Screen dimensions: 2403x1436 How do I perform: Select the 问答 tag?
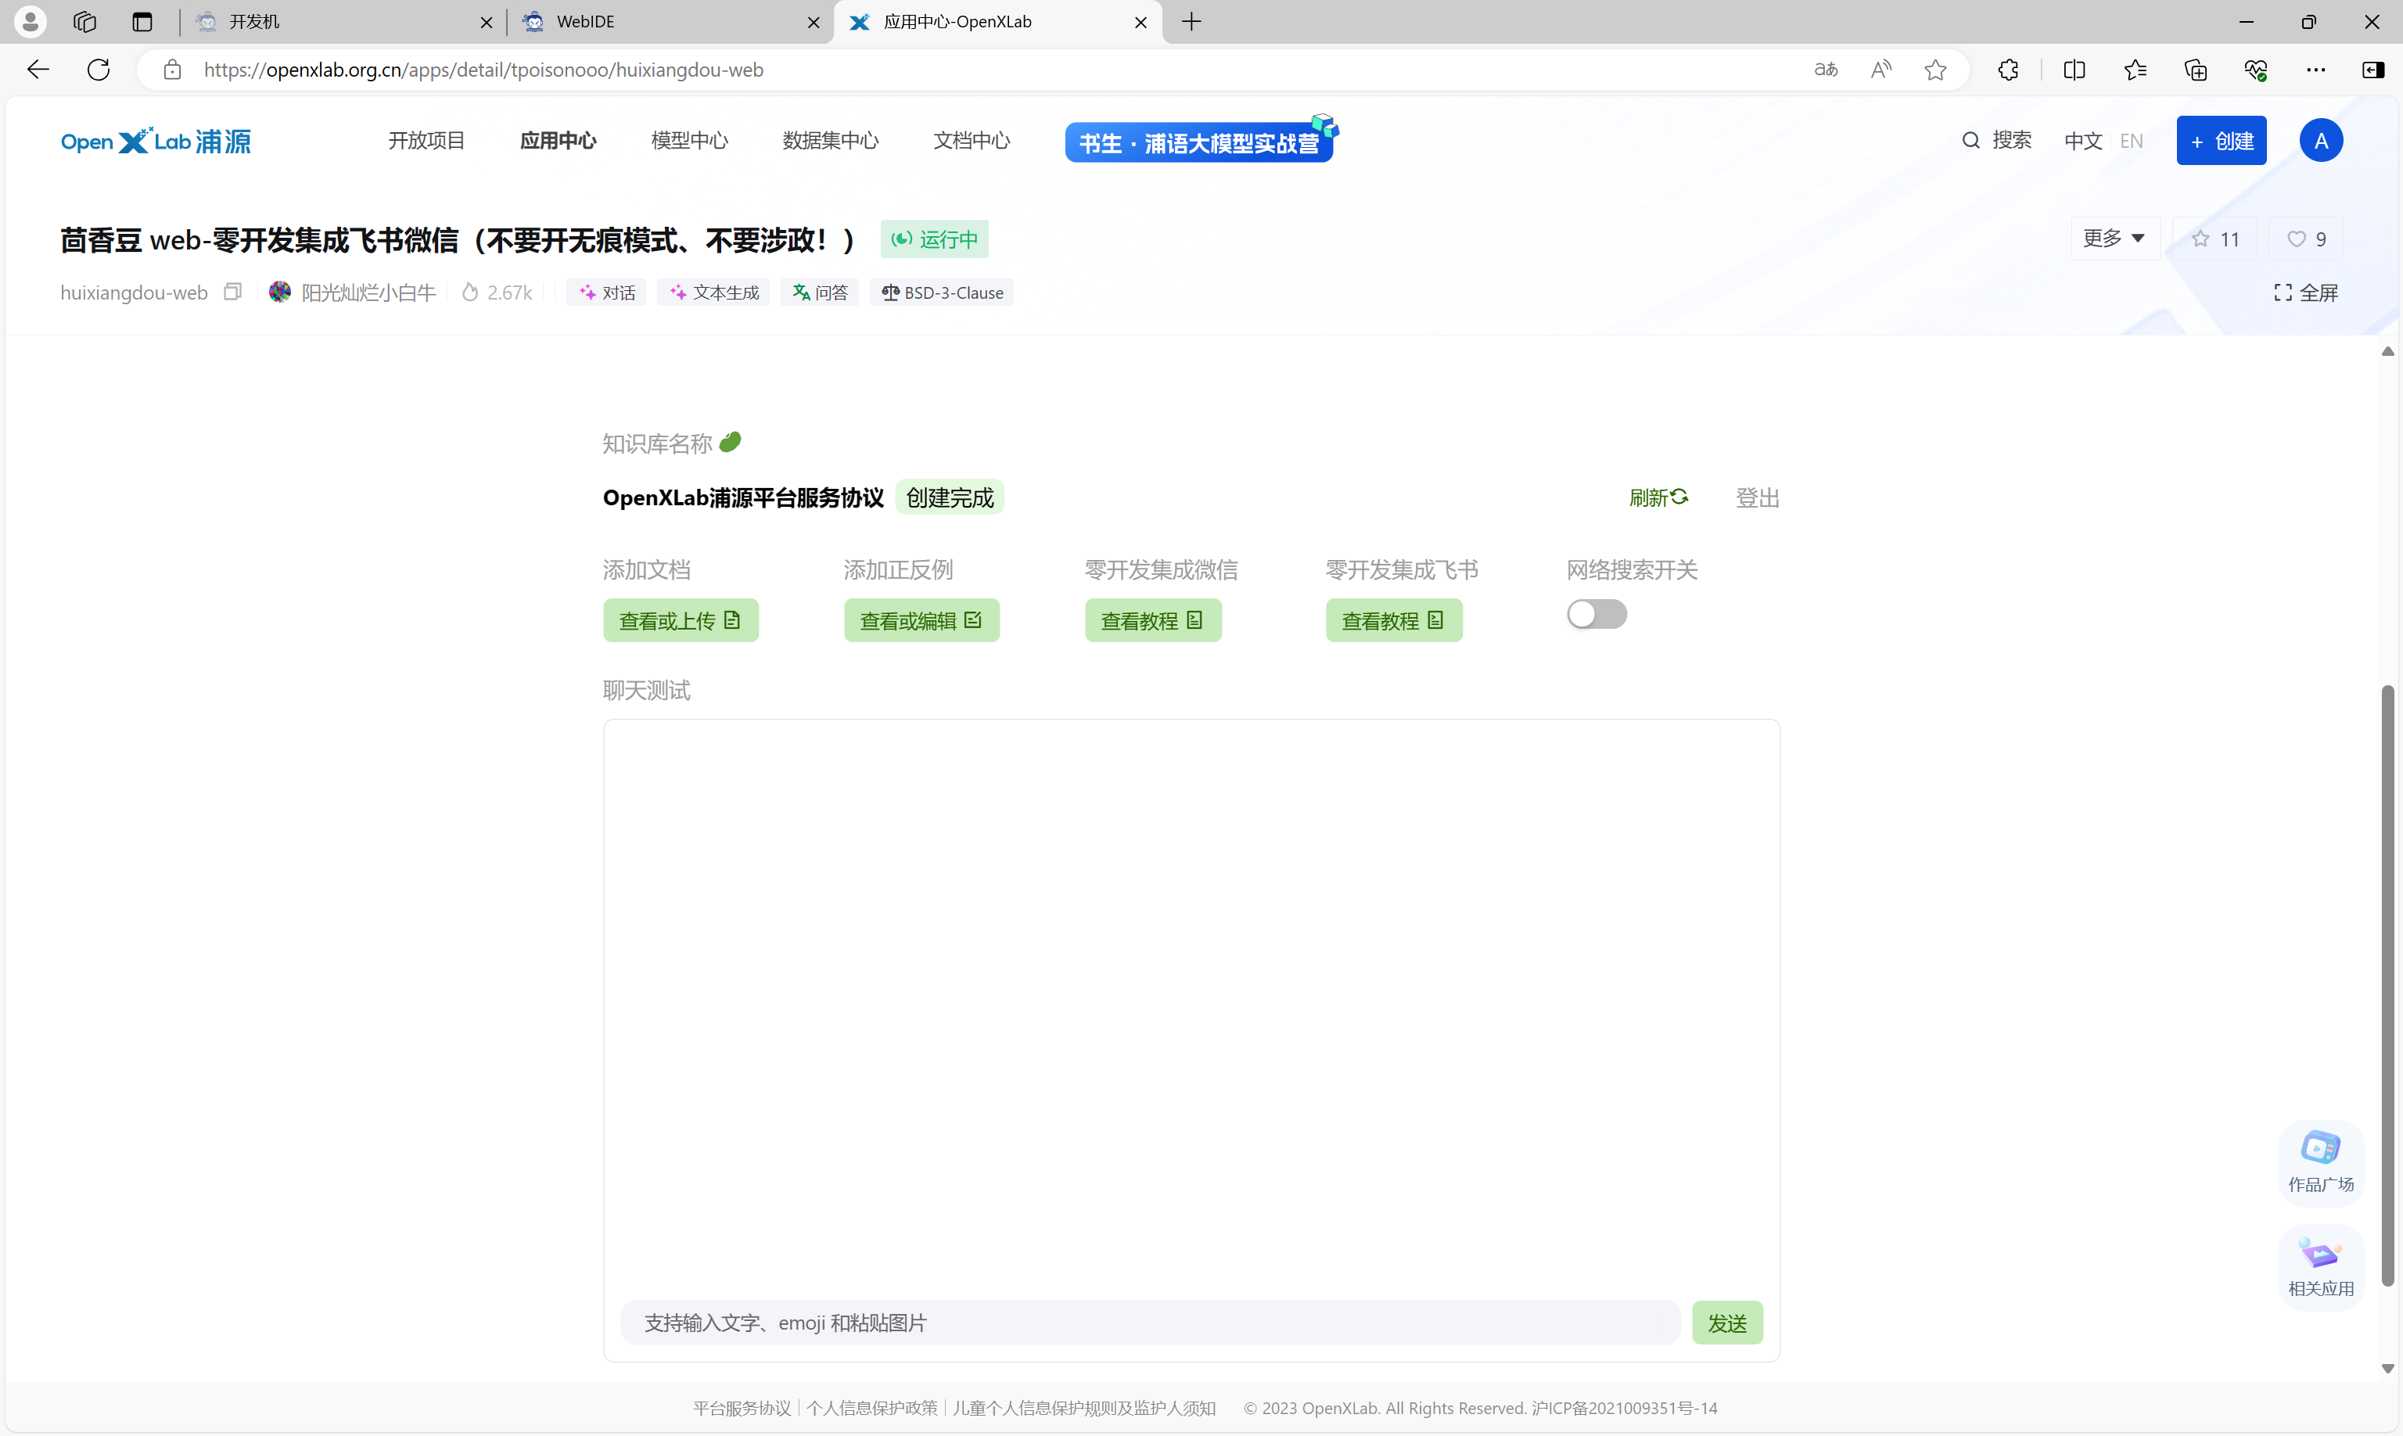[820, 293]
